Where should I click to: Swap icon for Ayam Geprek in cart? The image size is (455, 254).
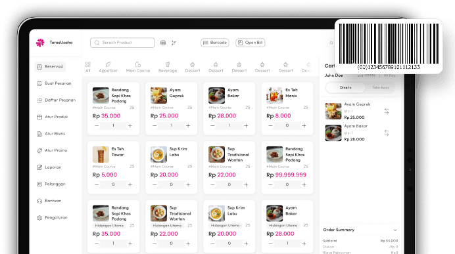tap(387, 111)
